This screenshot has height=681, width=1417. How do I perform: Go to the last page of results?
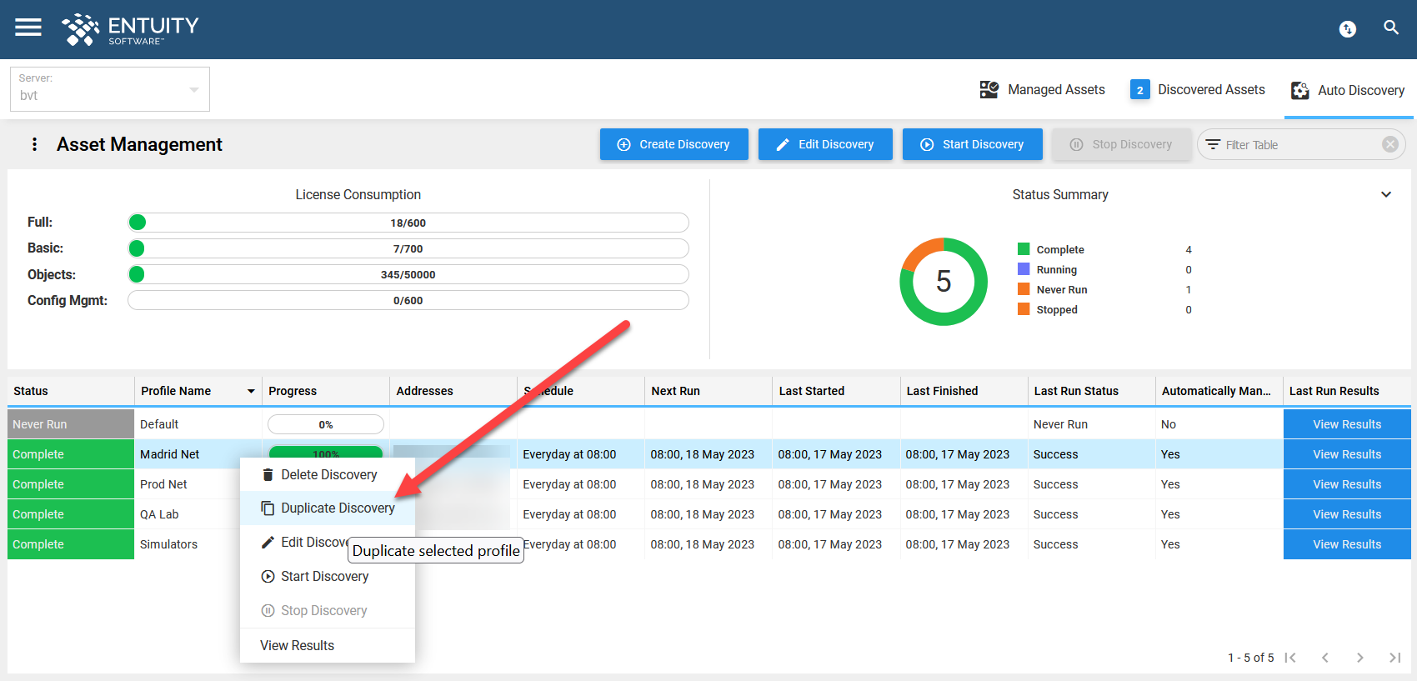tap(1394, 658)
